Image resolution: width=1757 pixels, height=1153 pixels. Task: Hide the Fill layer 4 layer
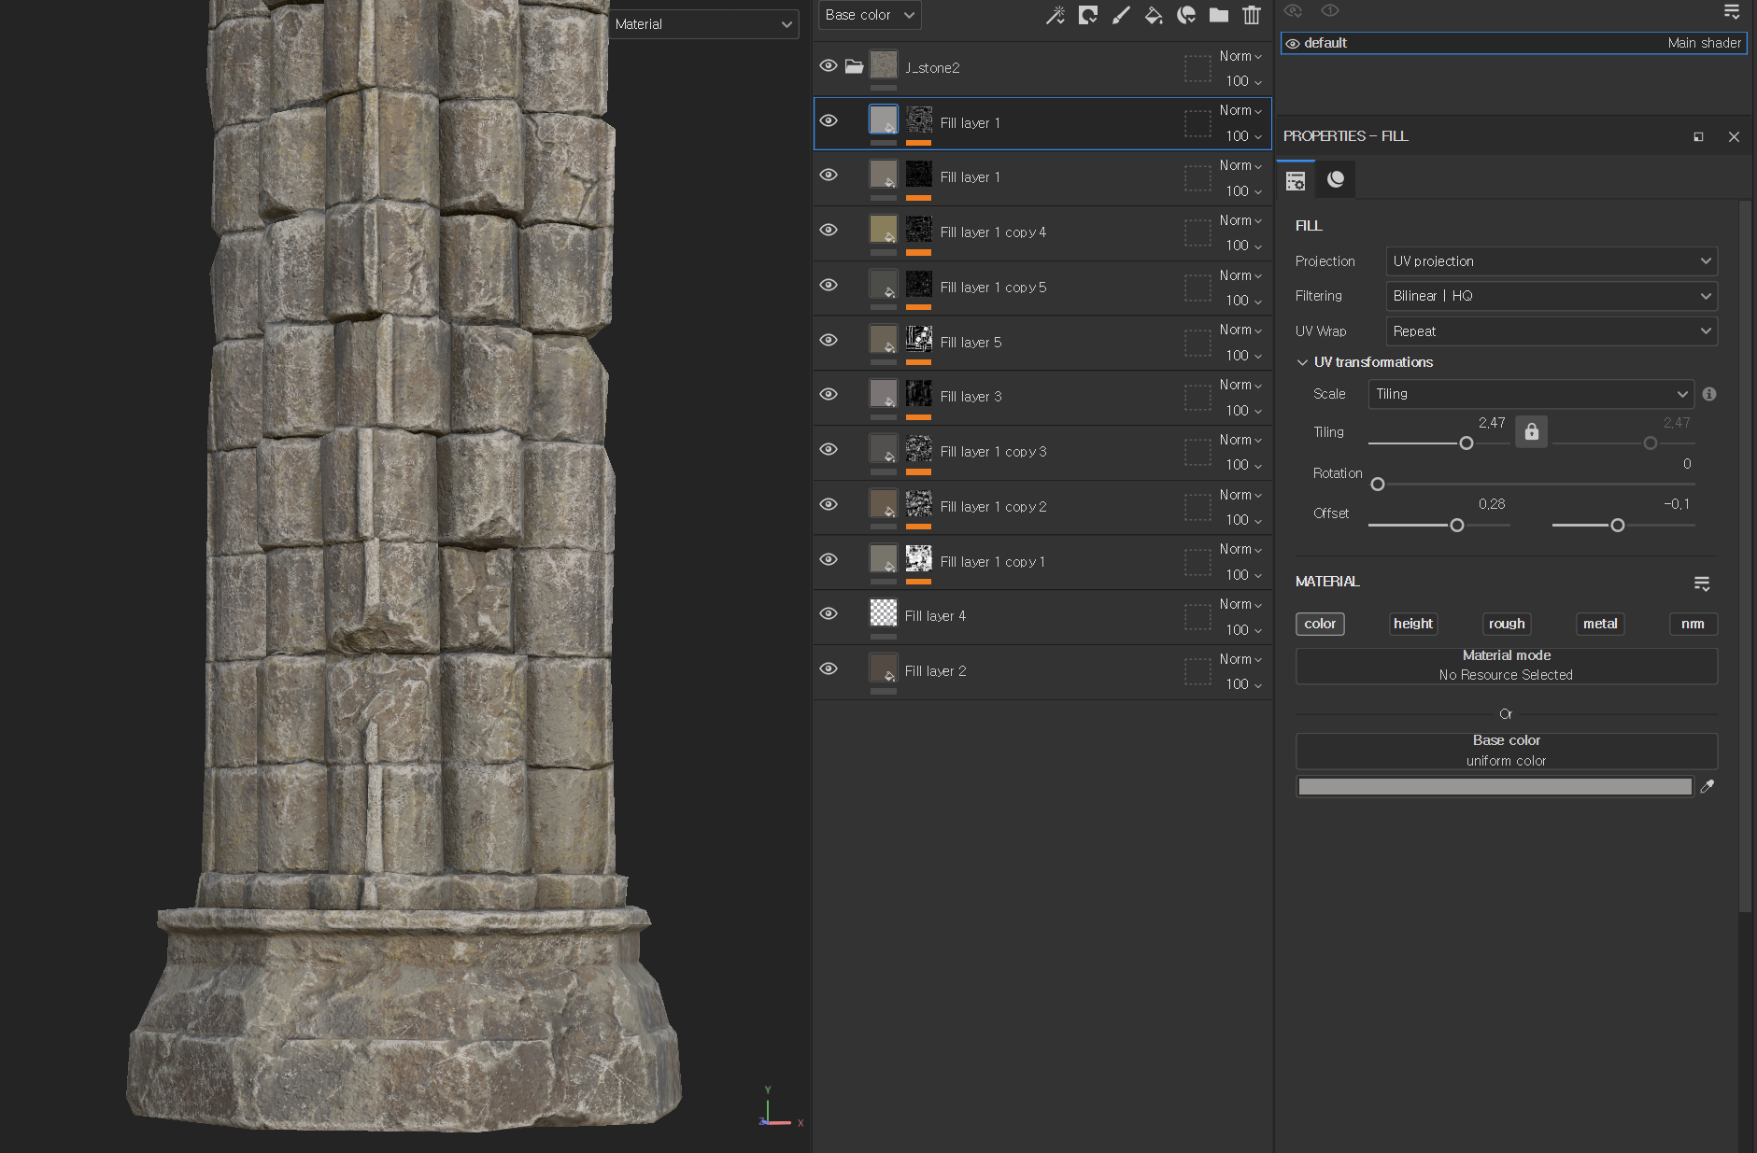coord(829,614)
